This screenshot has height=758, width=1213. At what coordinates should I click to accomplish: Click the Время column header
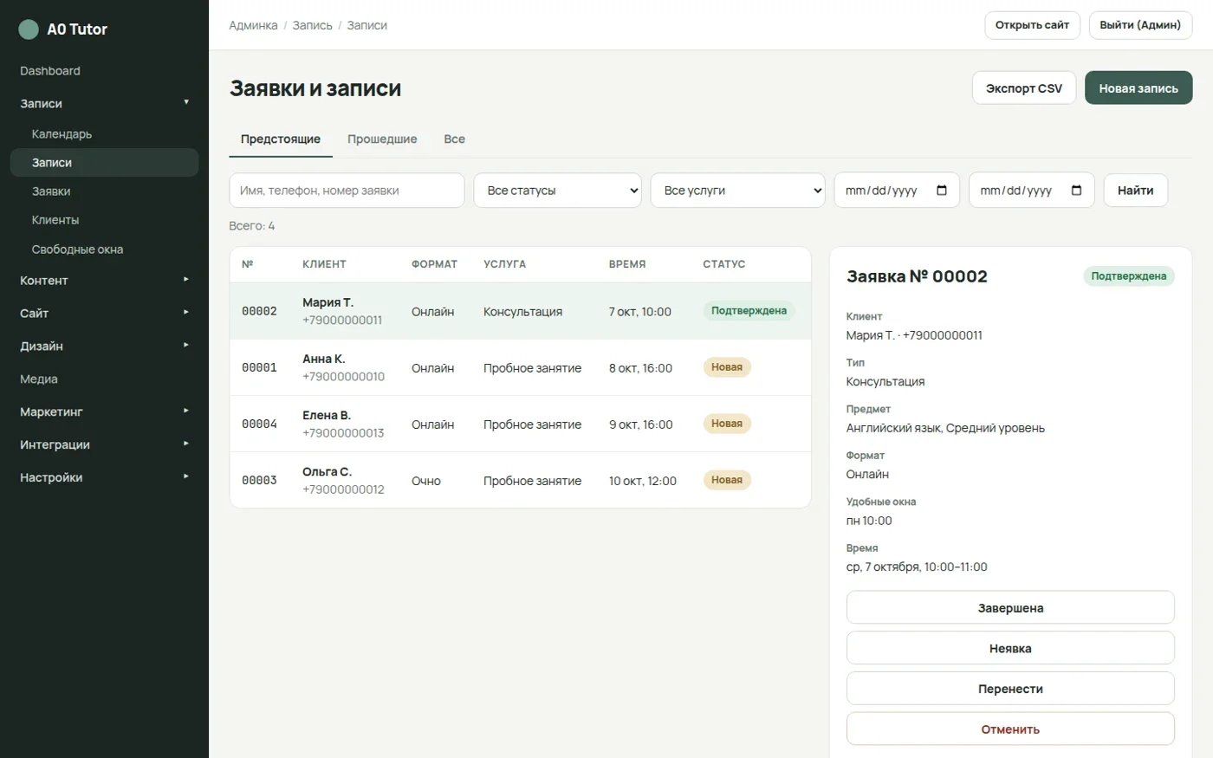click(x=627, y=264)
